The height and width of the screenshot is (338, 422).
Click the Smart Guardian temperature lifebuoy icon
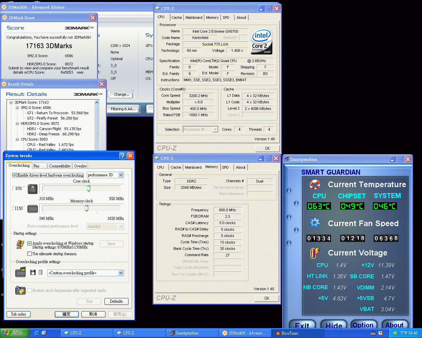click(315, 184)
